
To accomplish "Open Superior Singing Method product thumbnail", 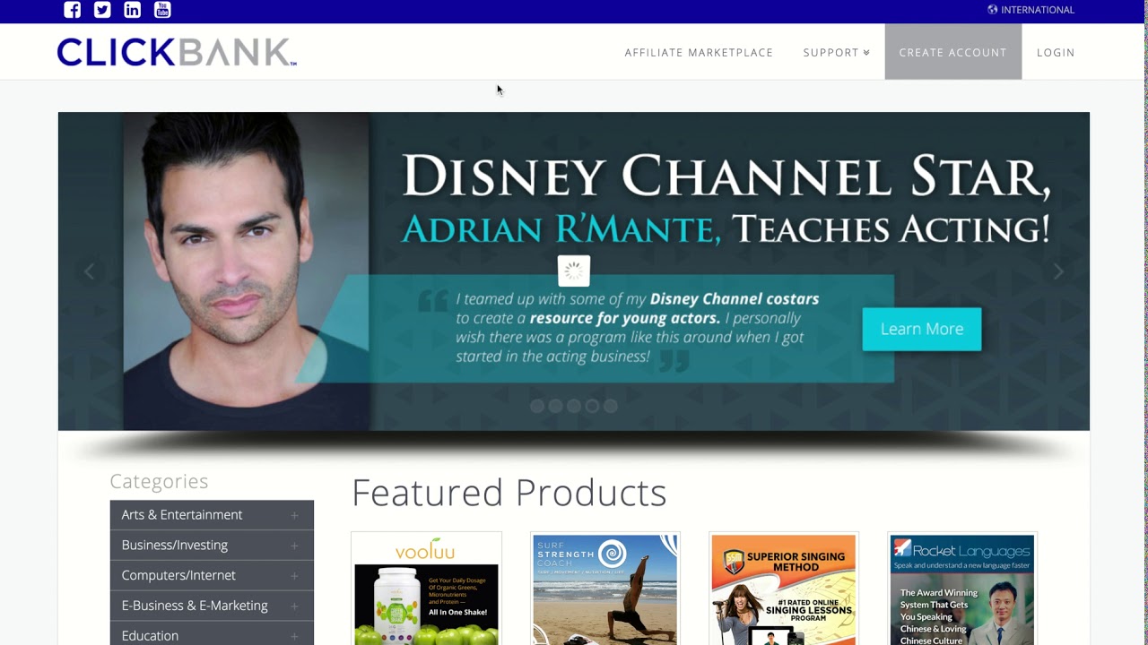I will 784,589.
